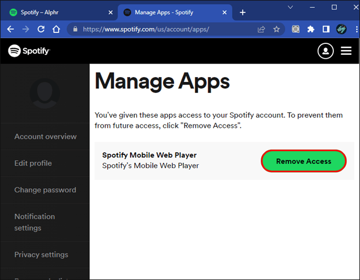Click the Spotify logo in header
Screen dimensions: 360x280
(x=29, y=51)
